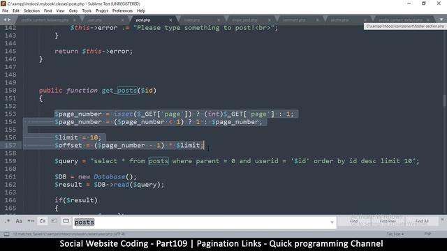Open the View menu
Image resolution: width=447 pixels, height=251 pixels.
click(x=61, y=11)
